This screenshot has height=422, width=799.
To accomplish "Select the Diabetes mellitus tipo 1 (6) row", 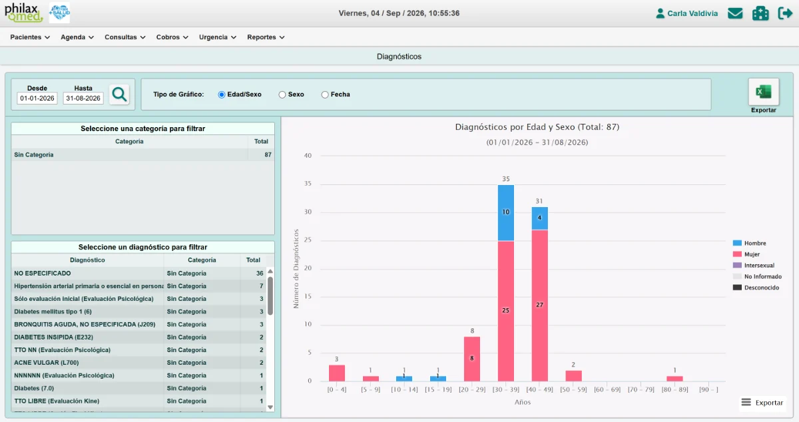I will tap(138, 312).
